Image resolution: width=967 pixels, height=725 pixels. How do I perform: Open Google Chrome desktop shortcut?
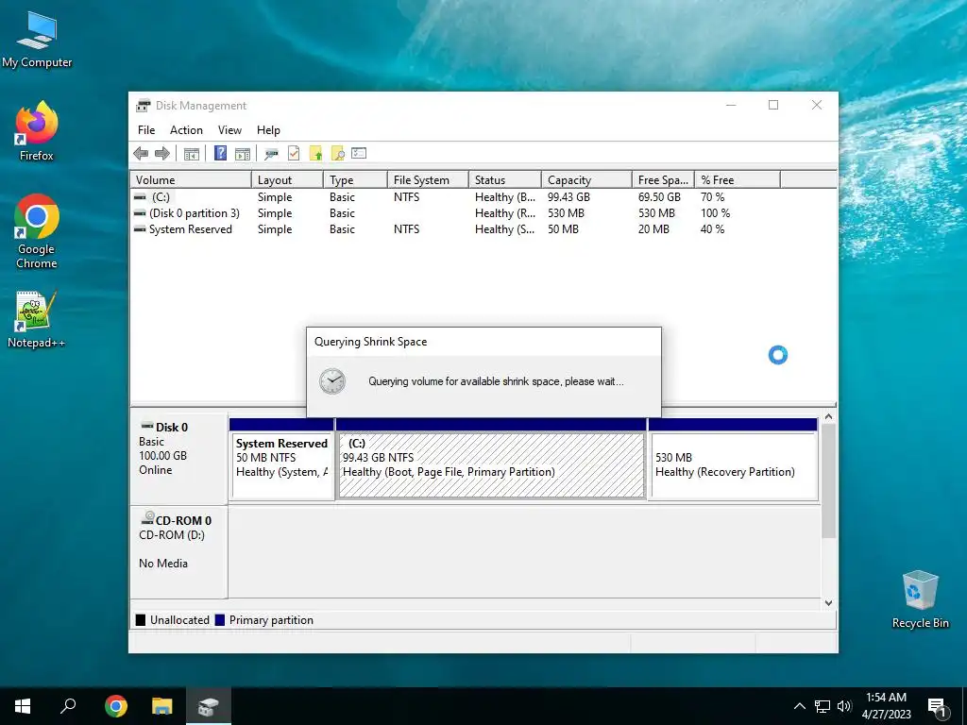click(x=37, y=231)
